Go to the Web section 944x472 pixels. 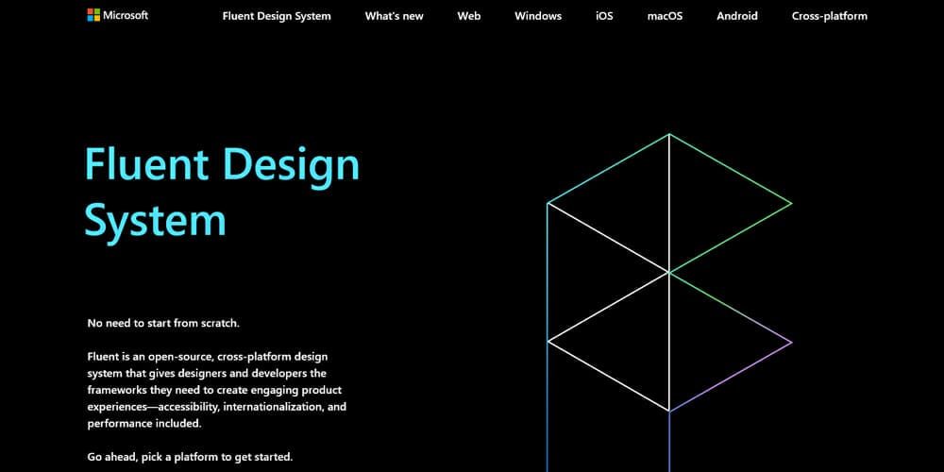pos(468,16)
